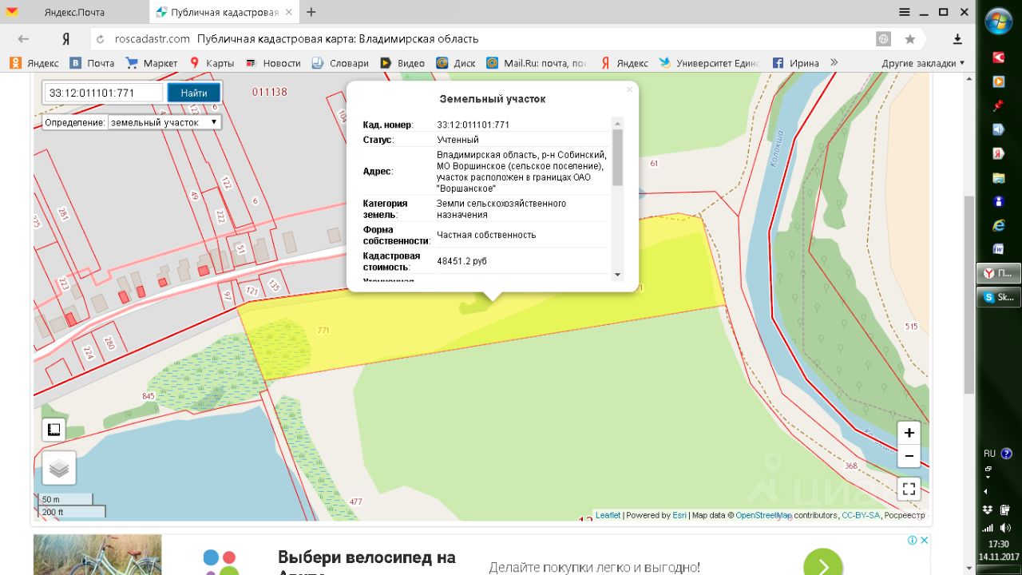
Task: Open the Маркет bookmark
Action: 152,63
